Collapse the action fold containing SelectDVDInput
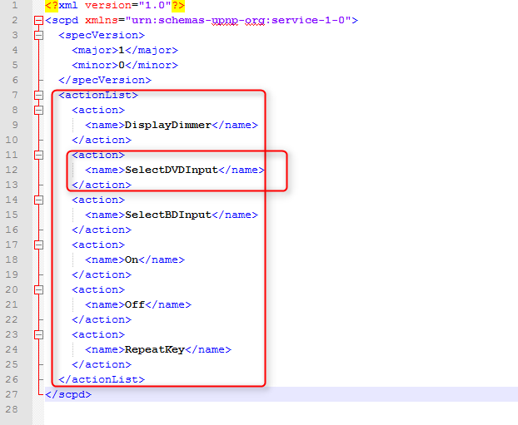Viewport: 518px width, 425px height. click(38, 155)
